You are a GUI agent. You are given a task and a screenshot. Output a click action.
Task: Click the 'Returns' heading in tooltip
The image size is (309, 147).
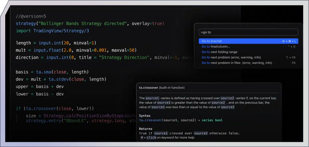[x=146, y=129]
